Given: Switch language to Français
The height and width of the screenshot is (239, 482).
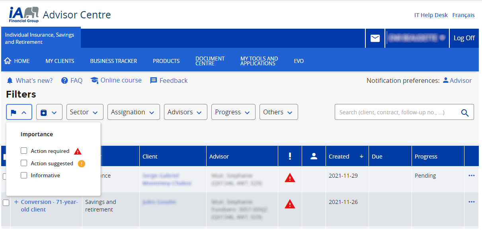Looking at the screenshot, I should point(464,15).
